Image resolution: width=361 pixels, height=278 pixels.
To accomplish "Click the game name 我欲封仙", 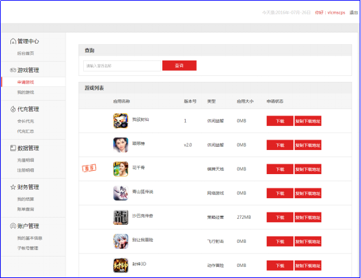I will tap(140, 120).
